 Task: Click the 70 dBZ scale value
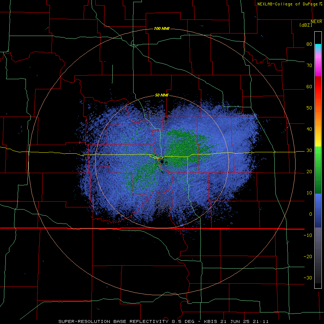[x=309, y=66]
